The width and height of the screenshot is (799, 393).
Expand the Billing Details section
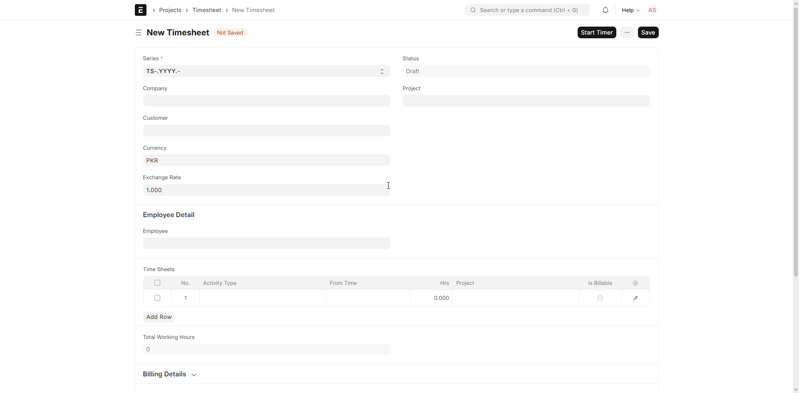tap(170, 374)
